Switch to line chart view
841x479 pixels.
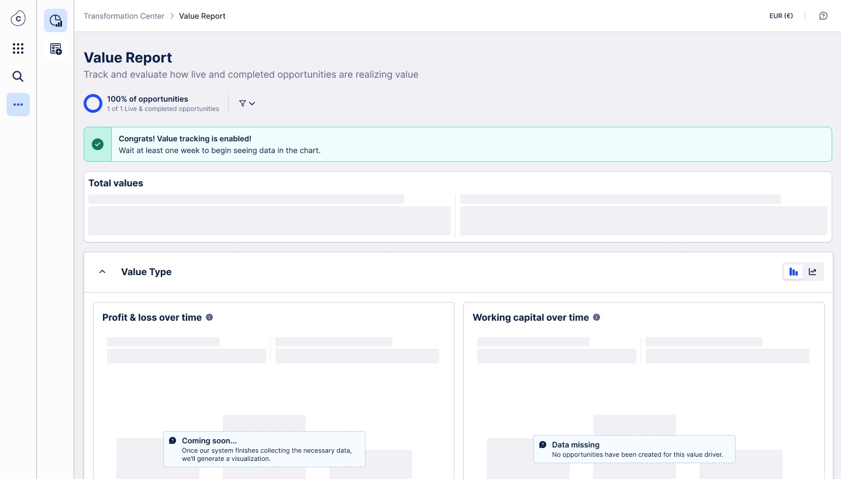[x=812, y=272]
